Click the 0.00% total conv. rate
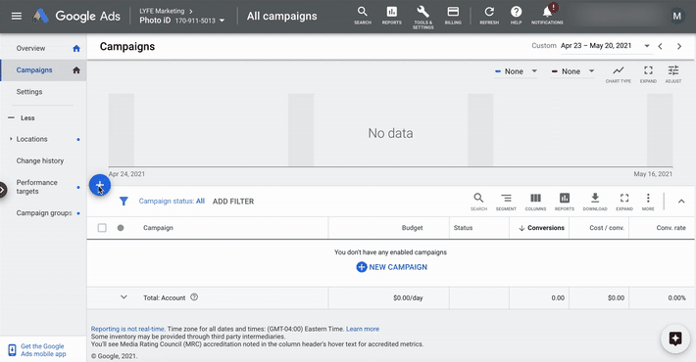This screenshot has height=362, width=696. coord(677,297)
